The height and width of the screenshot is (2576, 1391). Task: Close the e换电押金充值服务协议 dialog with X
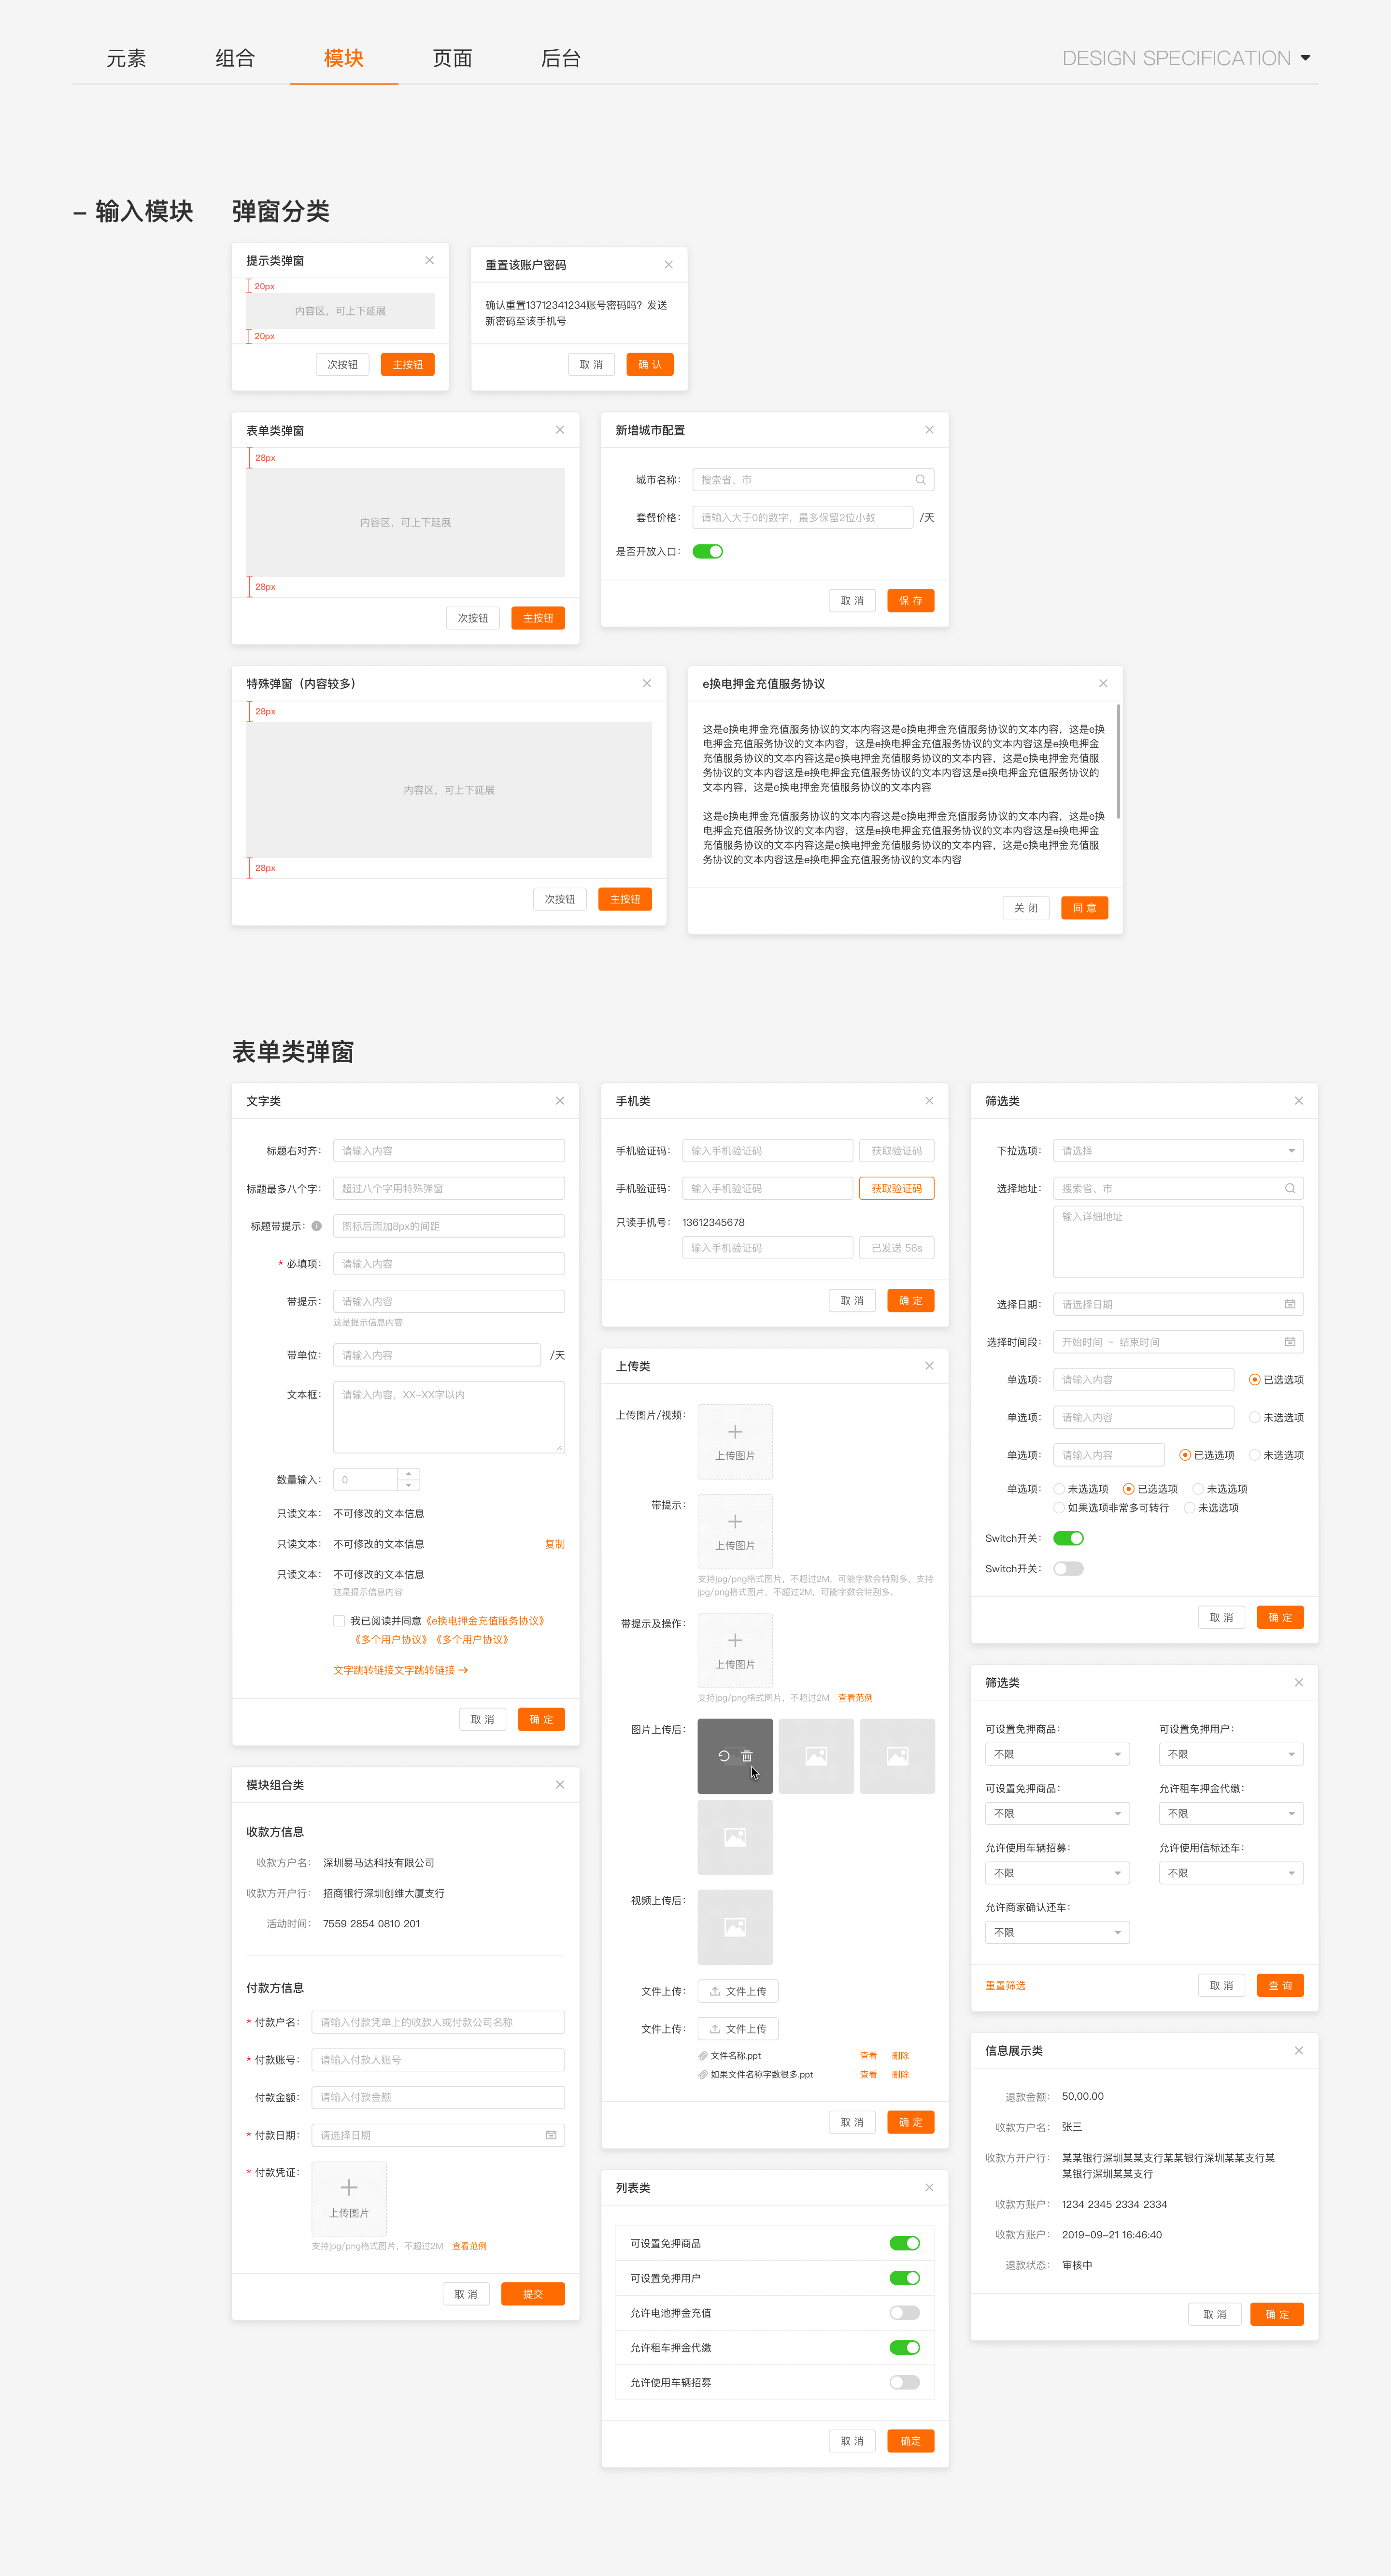[x=1103, y=683]
